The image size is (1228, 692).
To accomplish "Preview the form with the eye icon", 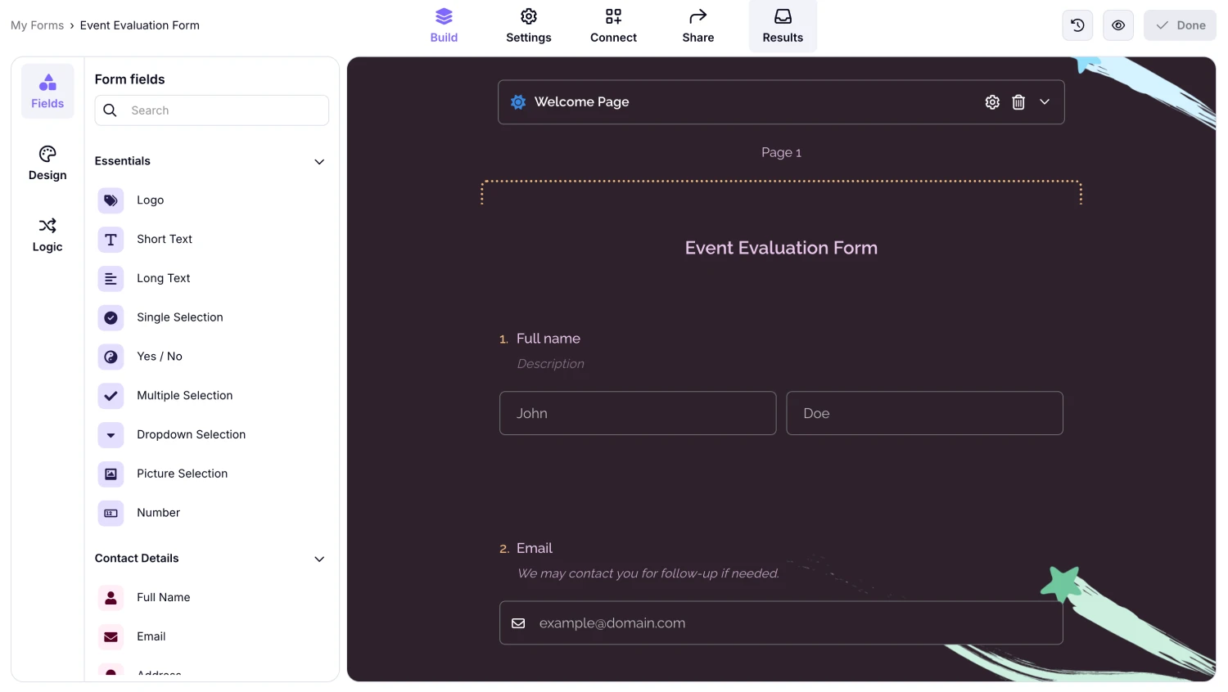I will pos(1117,25).
